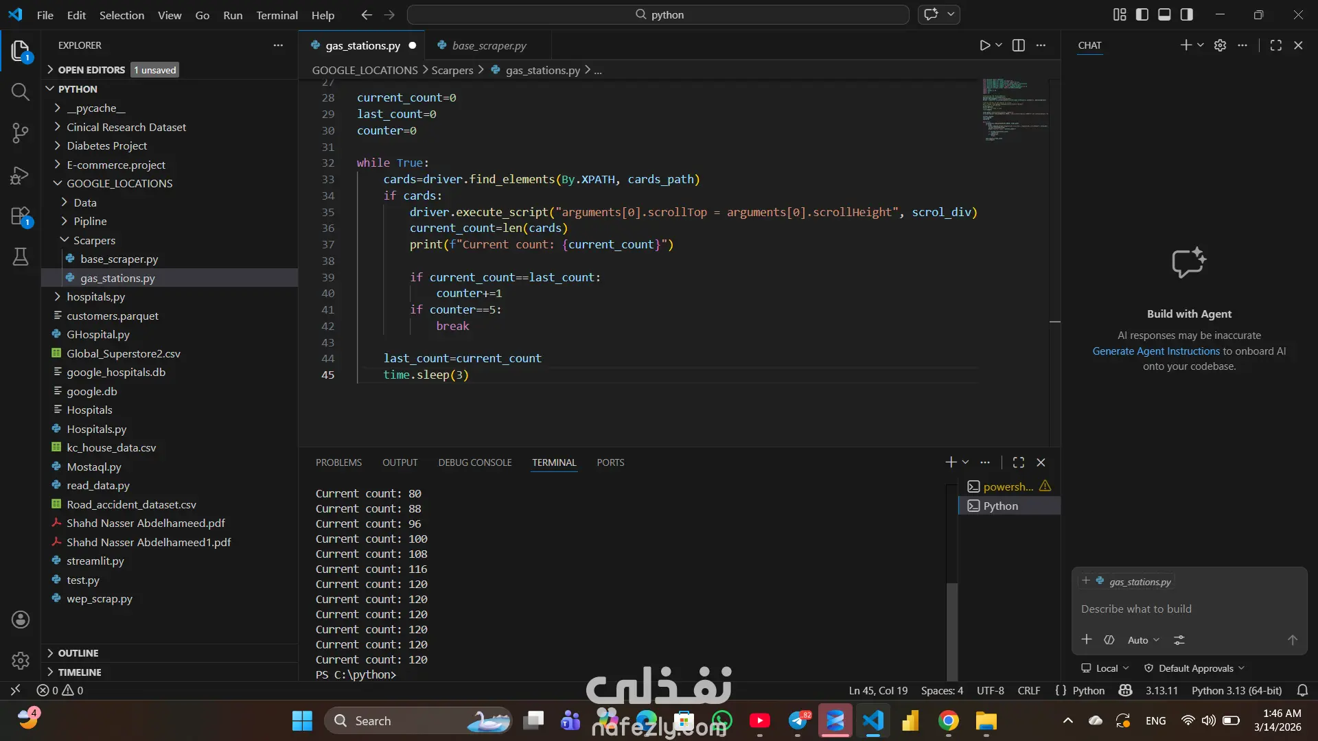Open the Run and Debug view
Viewport: 1318px width, 741px height.
point(20,176)
